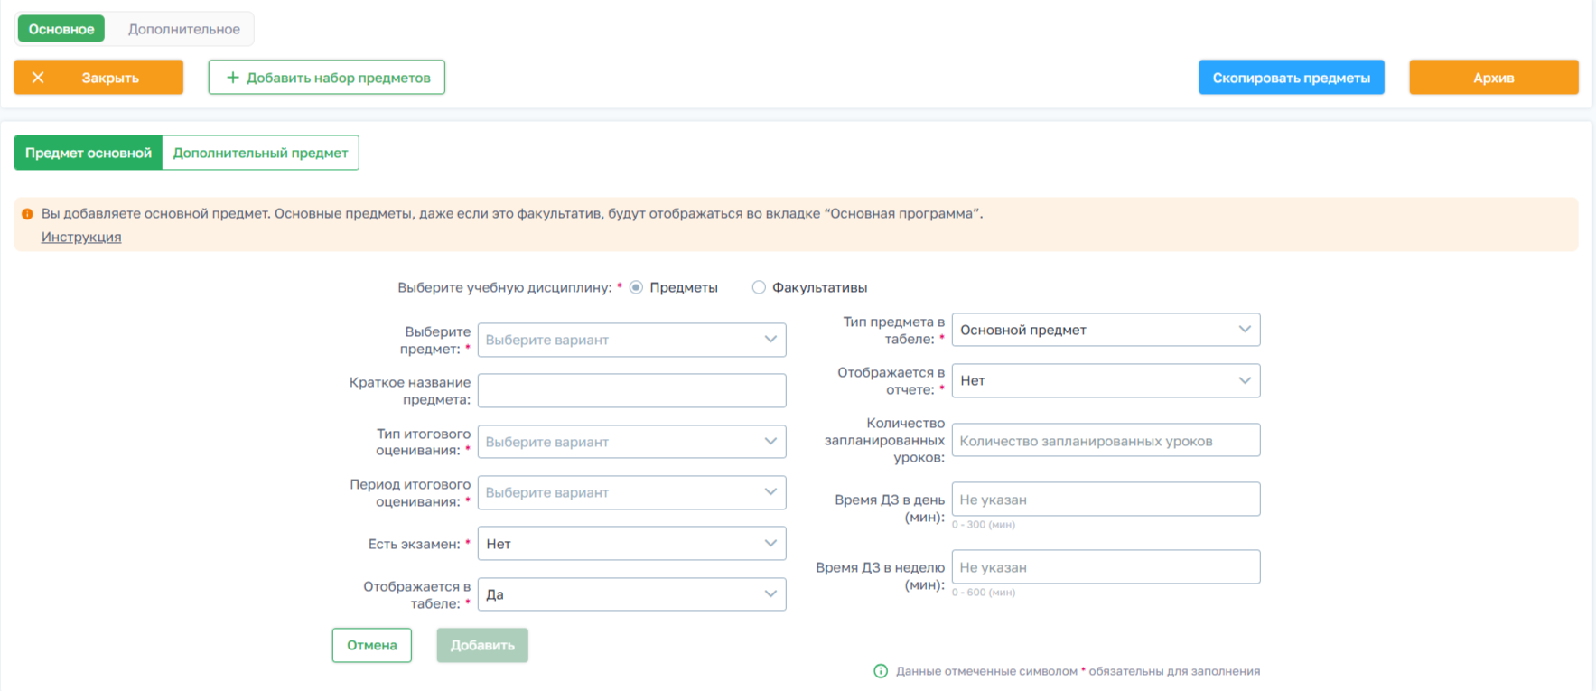Open the Тип итогового оценивания dropdown
Image resolution: width=1596 pixels, height=691 pixels.
pos(631,442)
